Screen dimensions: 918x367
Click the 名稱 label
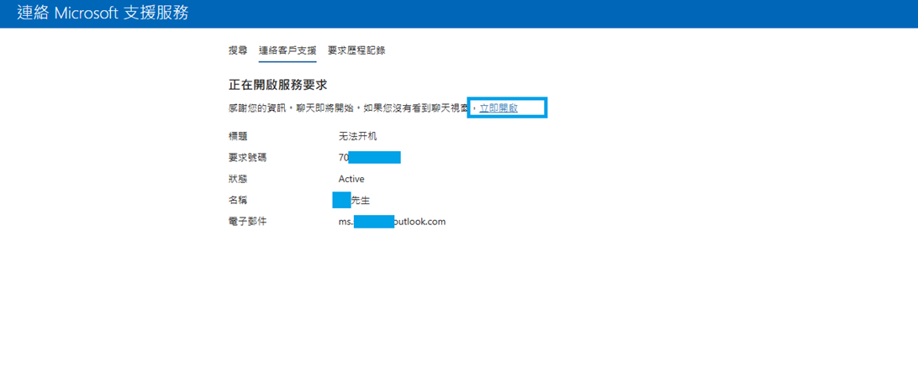[238, 200]
